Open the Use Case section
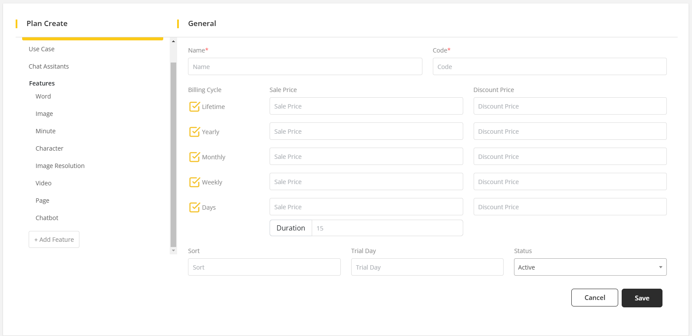This screenshot has height=336, width=692. click(42, 49)
